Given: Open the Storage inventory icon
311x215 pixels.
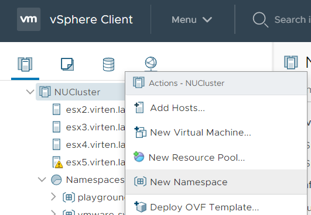Looking at the screenshot, I should [x=108, y=64].
